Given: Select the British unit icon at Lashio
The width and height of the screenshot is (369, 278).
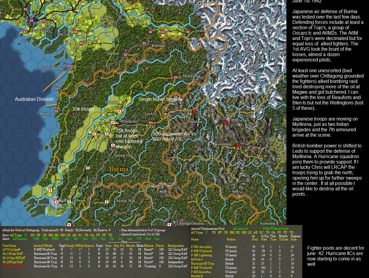Looking at the screenshot, I should click(x=151, y=122).
